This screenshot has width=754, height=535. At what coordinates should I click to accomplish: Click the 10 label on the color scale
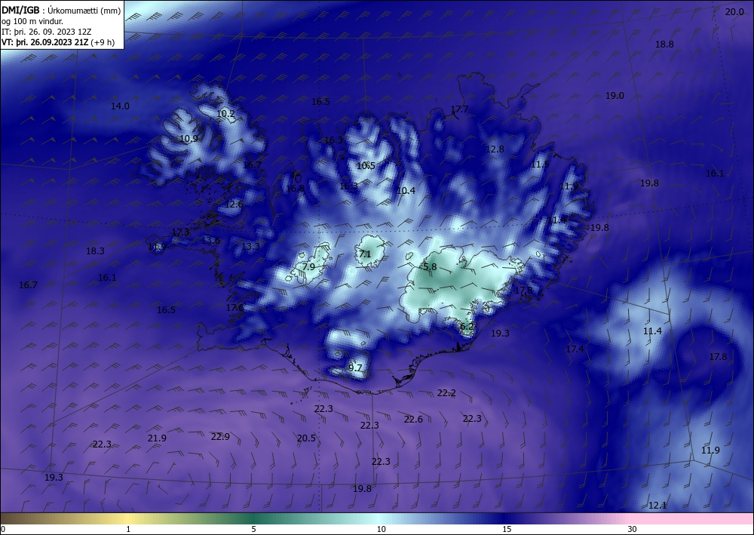tap(381, 530)
